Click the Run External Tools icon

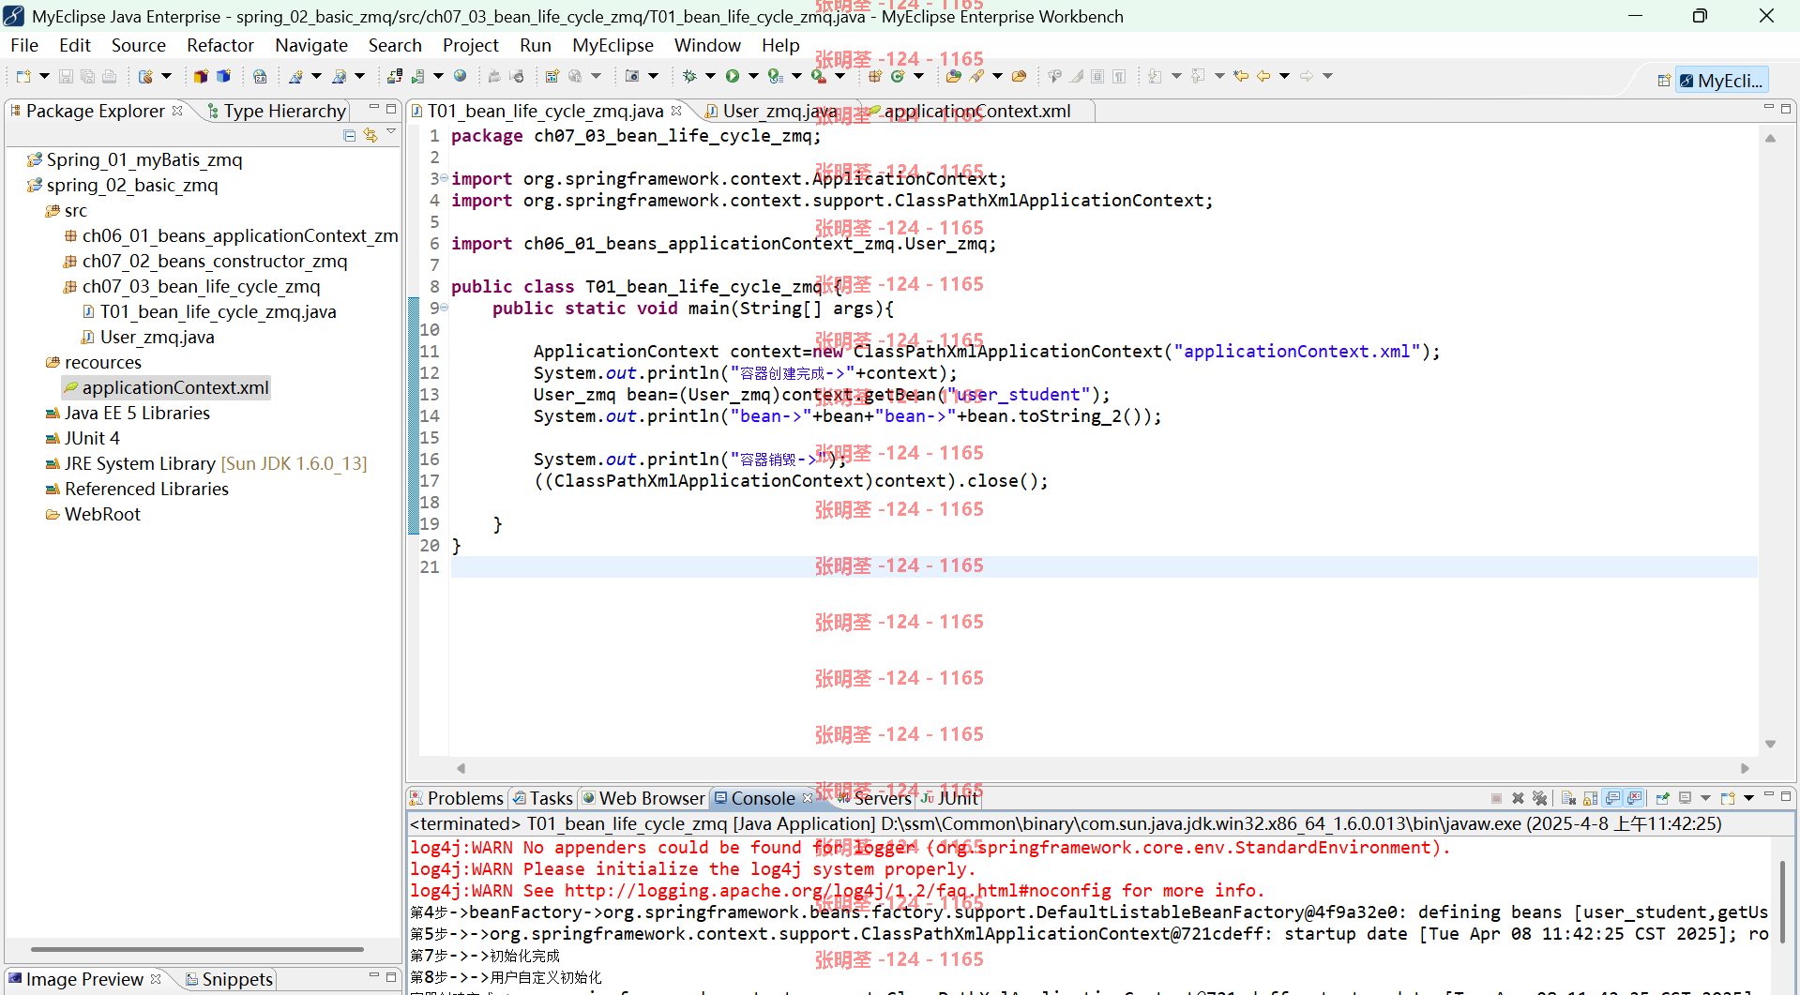tap(818, 76)
